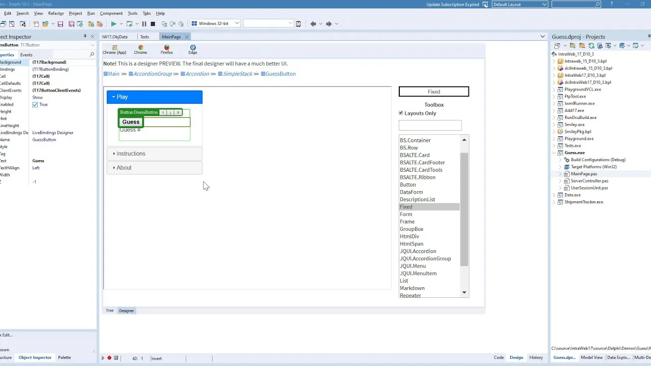
Task: Open preview in Chrome (App)
Action: pos(114,49)
